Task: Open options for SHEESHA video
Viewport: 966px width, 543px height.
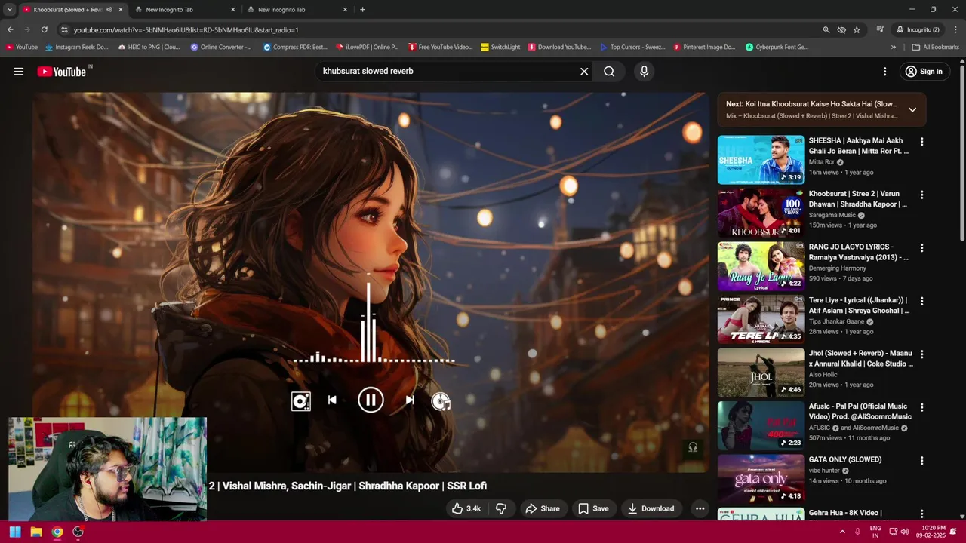Action: [x=921, y=142]
